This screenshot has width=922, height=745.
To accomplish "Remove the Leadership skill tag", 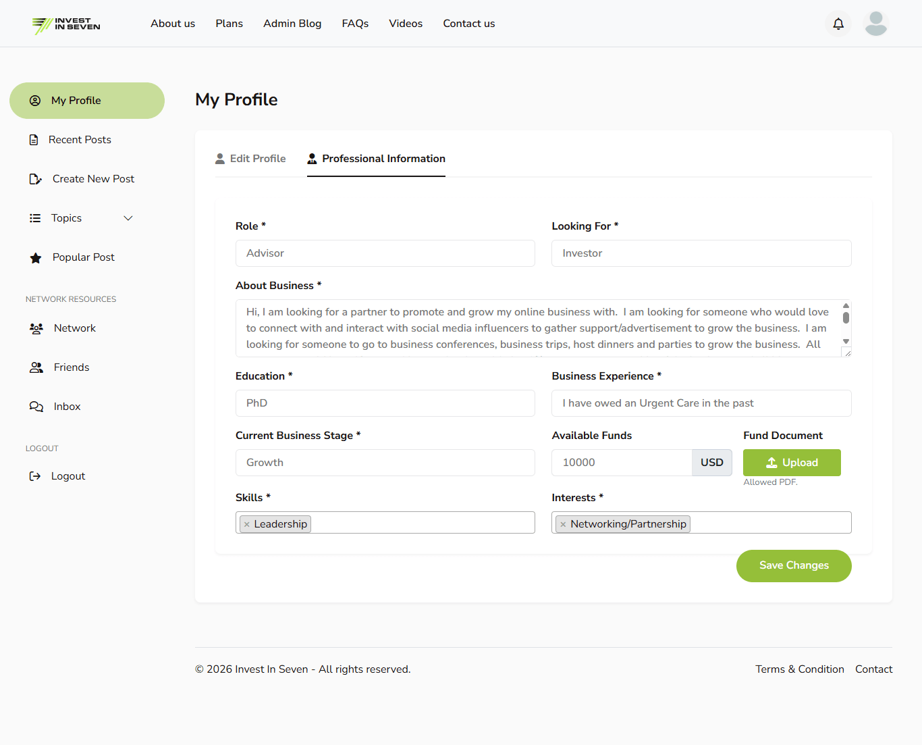I will [x=247, y=524].
